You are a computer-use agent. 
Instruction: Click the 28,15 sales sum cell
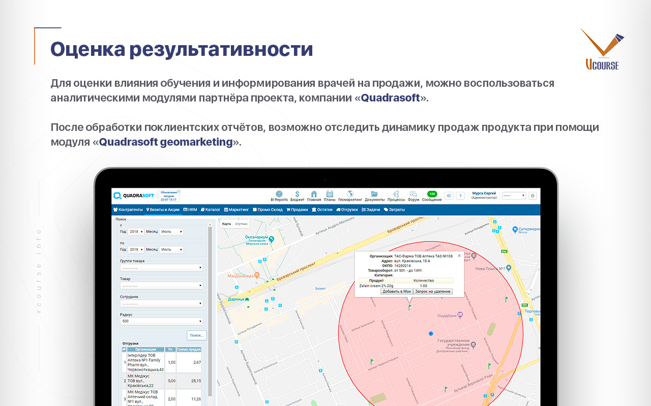click(189, 381)
